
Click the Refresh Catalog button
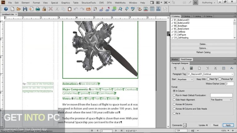pos(203,52)
